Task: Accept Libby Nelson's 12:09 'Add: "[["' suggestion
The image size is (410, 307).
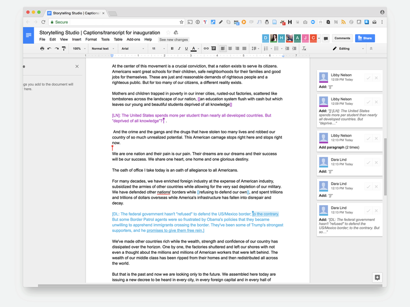Action: [x=368, y=78]
